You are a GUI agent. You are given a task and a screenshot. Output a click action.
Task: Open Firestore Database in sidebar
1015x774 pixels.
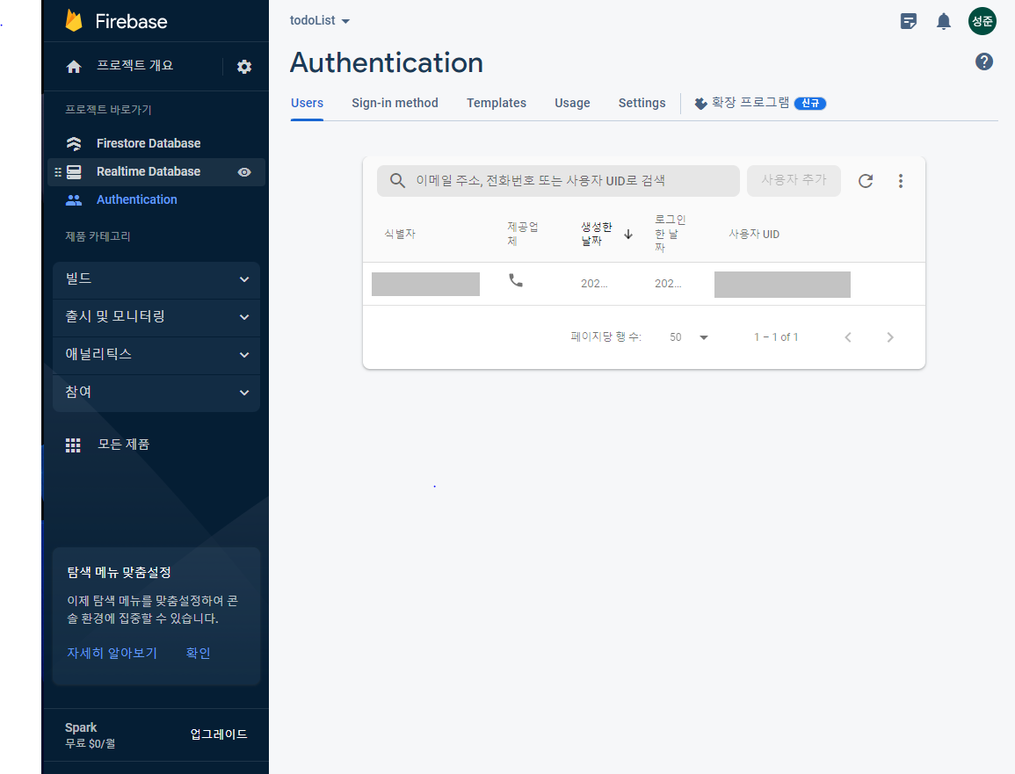[149, 143]
